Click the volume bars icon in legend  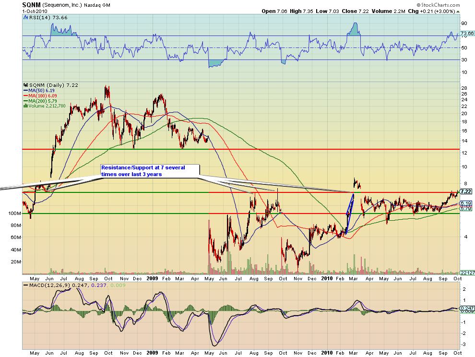tap(26, 106)
